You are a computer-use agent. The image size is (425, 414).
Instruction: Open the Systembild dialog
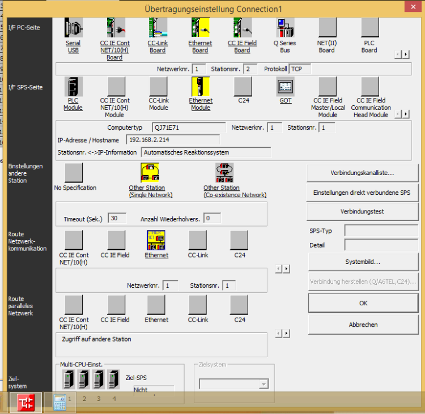(x=362, y=262)
